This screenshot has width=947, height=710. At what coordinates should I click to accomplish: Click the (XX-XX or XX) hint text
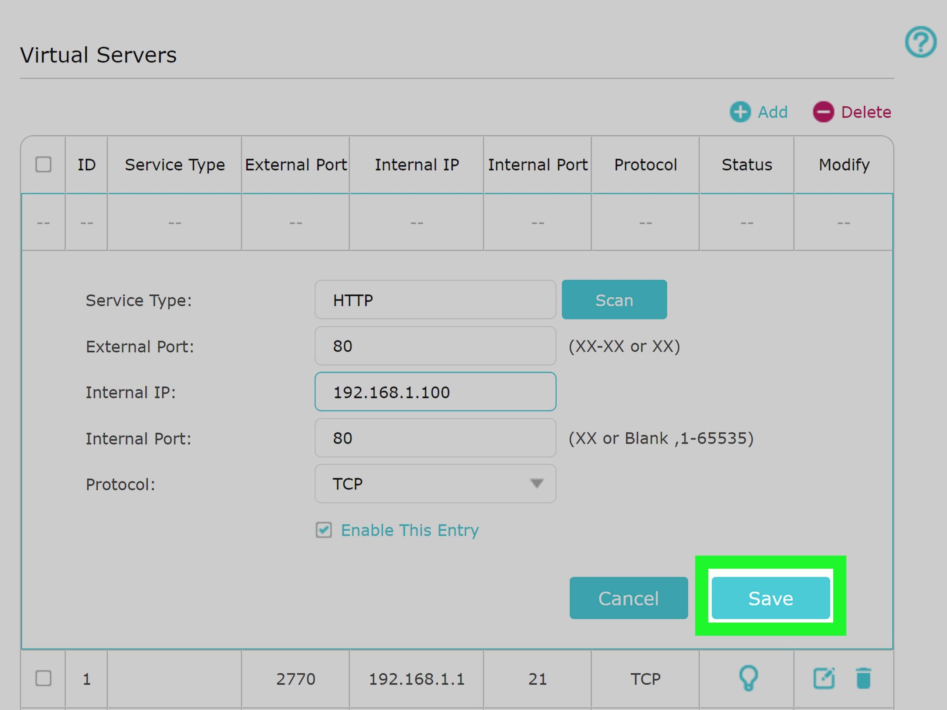tap(624, 346)
